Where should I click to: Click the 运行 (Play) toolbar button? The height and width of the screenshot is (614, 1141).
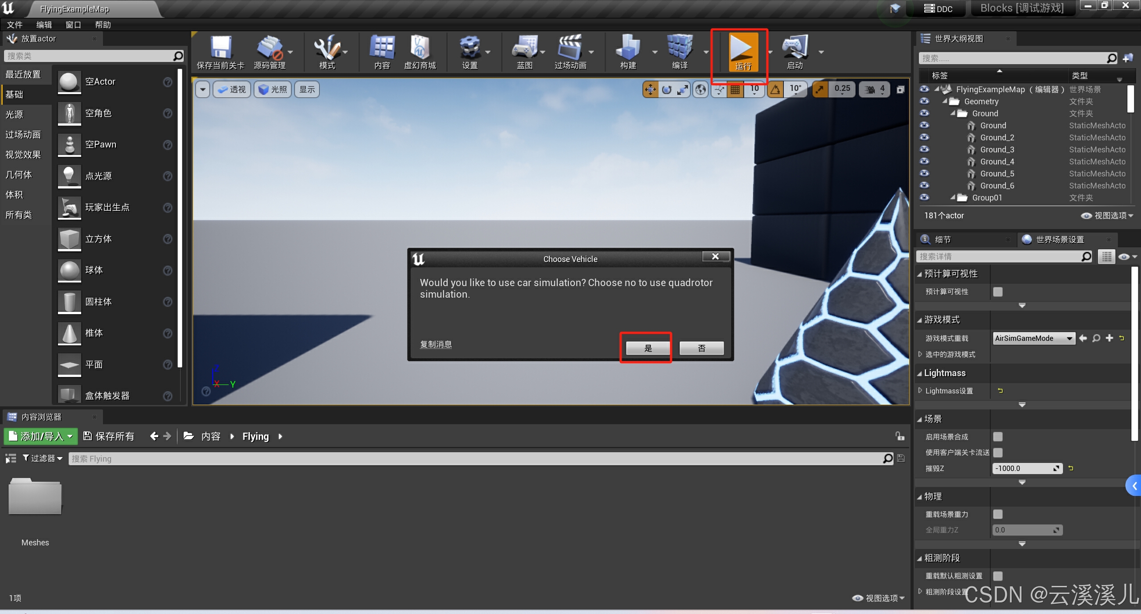point(742,51)
